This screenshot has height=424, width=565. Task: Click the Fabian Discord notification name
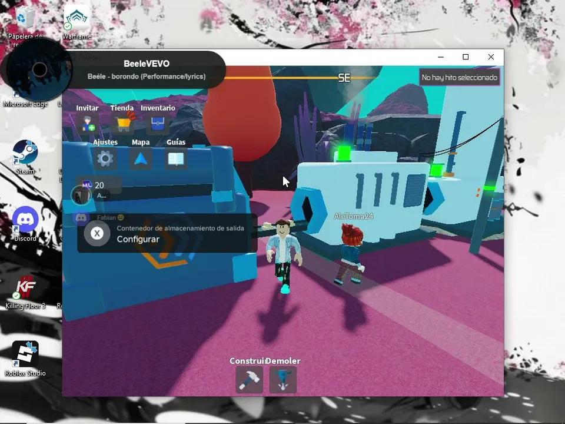(x=110, y=217)
